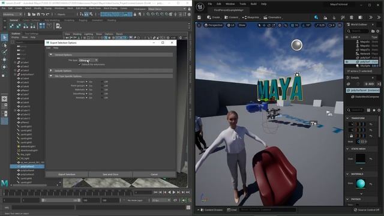Viewport: 384px width, 216px height.
Task: Click Cancel in Export Selection Options
Action: click(154, 175)
